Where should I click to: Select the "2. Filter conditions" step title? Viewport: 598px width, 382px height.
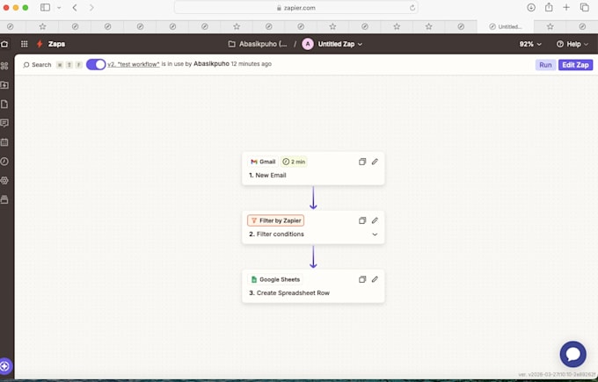pos(276,234)
